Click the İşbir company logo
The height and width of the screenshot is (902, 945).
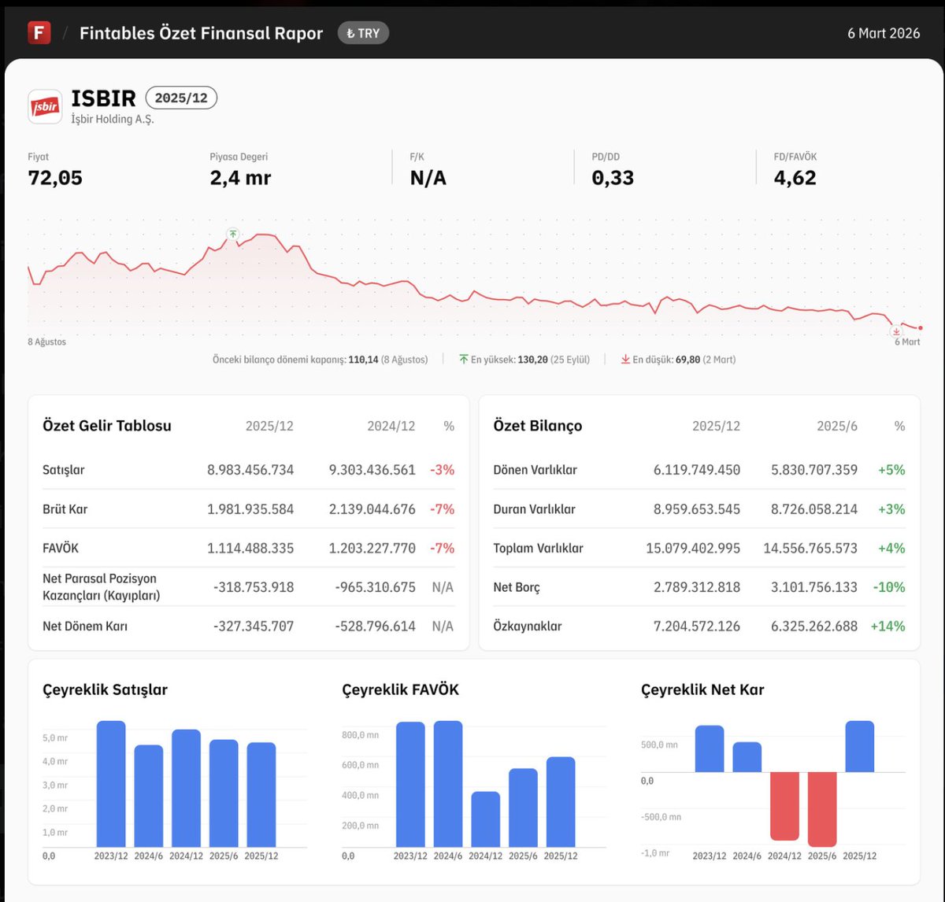[x=45, y=106]
